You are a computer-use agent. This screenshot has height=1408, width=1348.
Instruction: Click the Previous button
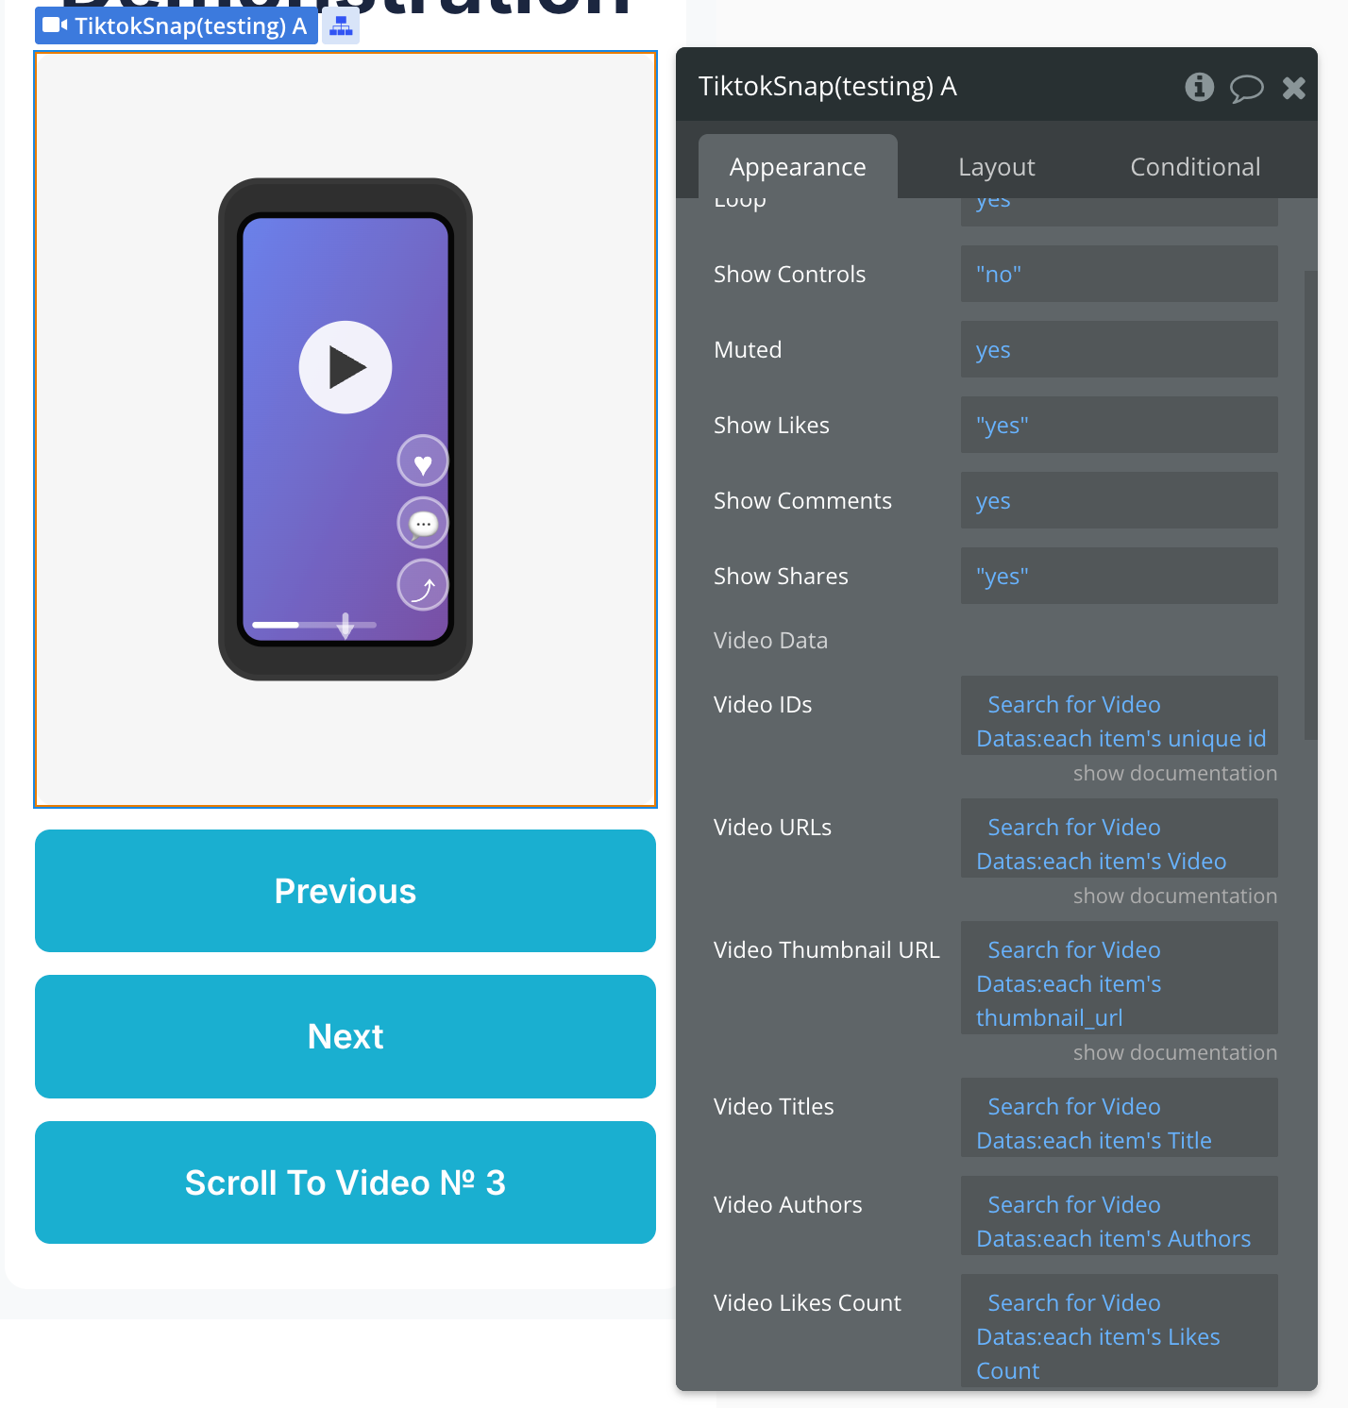tap(345, 891)
